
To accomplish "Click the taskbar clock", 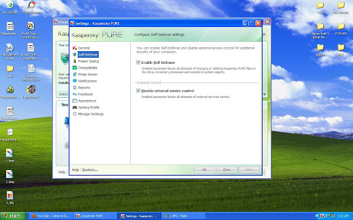I will 343,216.
